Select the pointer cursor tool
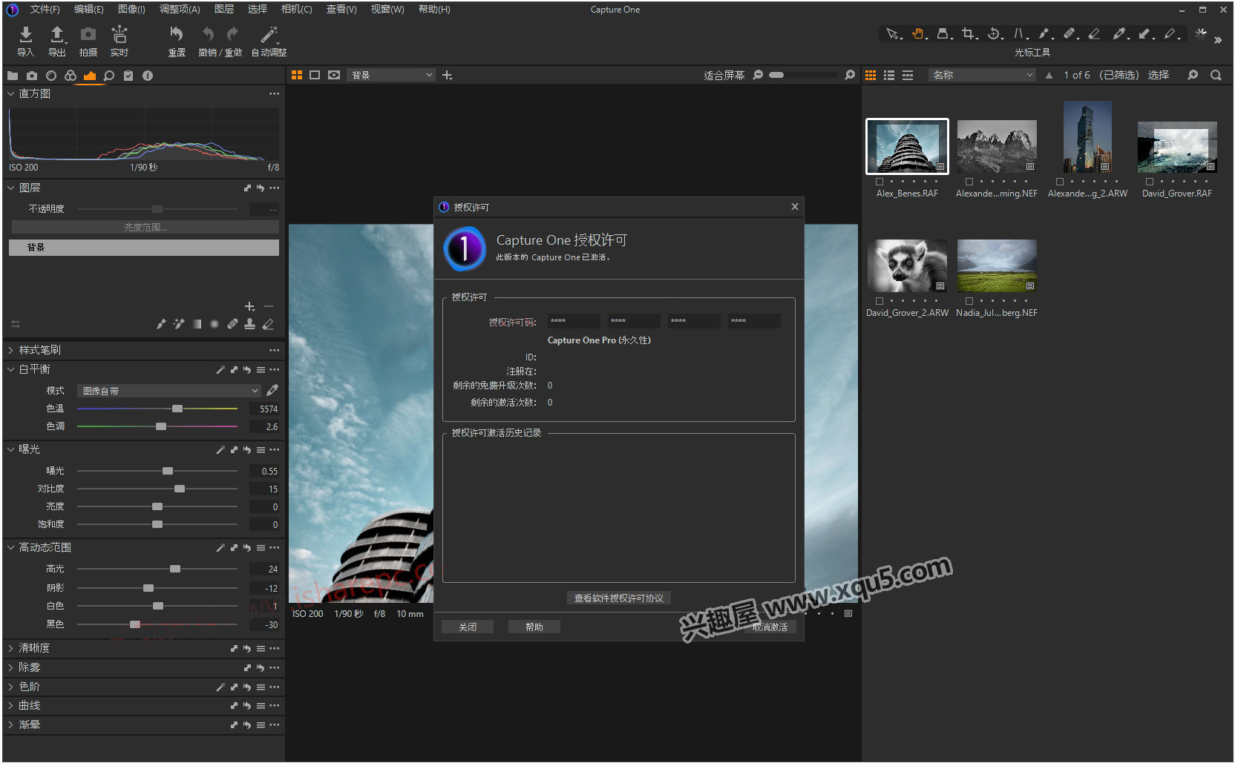Screen dimensions: 1238x766 pyautogui.click(x=893, y=34)
